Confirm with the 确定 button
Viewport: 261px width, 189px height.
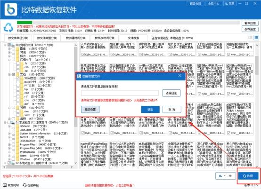150,109
